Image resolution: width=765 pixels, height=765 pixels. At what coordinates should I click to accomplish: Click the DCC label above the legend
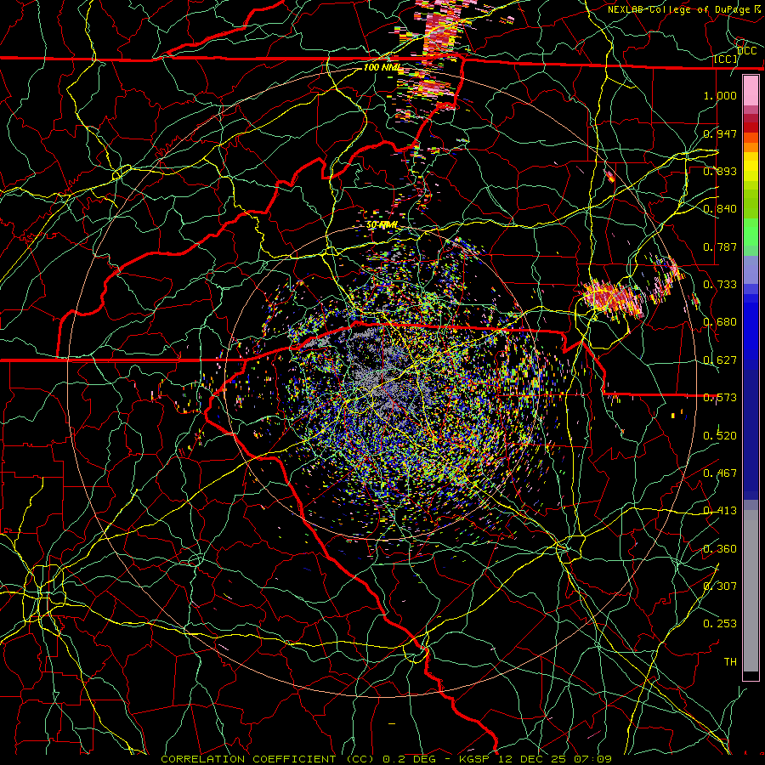[747, 50]
